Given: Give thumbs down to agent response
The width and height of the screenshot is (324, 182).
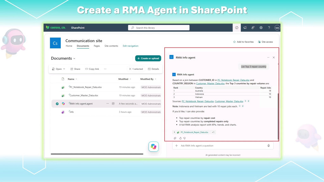Looking at the screenshot, I should (184, 138).
